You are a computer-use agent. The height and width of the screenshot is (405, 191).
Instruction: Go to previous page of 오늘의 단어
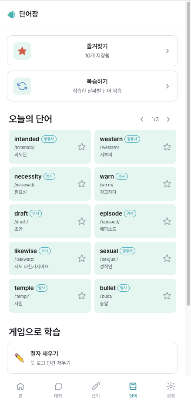point(142,119)
